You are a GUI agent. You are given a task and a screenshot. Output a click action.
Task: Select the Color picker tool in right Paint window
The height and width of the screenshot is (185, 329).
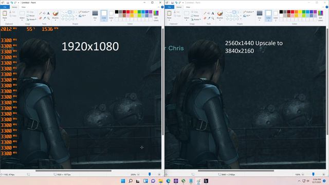pyautogui.click(x=209, y=18)
